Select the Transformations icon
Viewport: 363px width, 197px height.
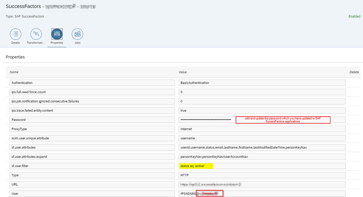click(36, 35)
